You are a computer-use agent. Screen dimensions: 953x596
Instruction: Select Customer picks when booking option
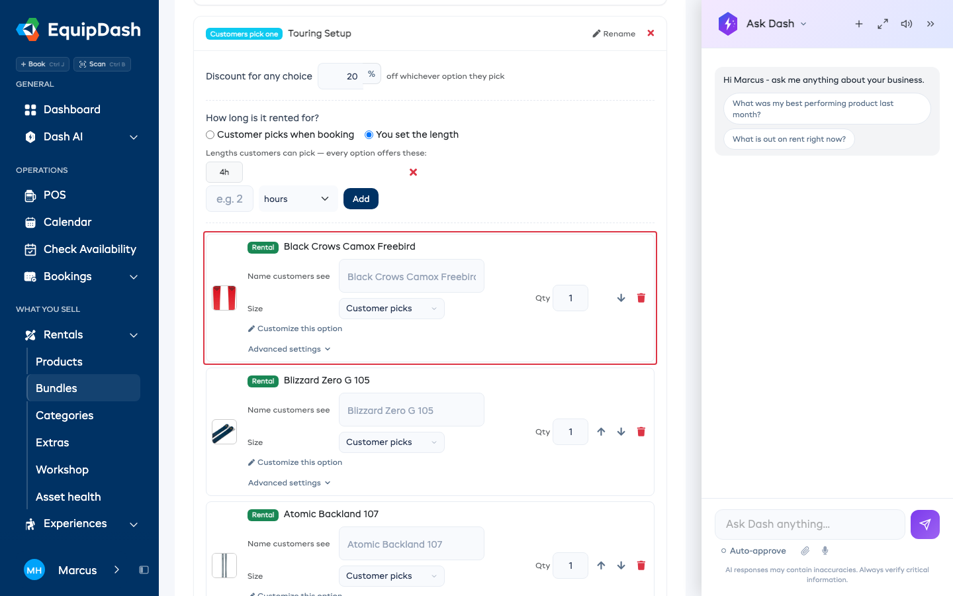click(210, 135)
